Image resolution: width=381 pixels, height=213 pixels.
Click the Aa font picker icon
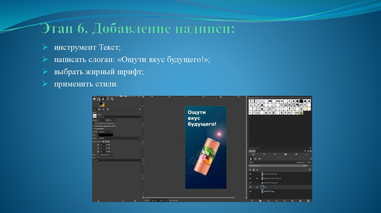[x=95, y=116]
